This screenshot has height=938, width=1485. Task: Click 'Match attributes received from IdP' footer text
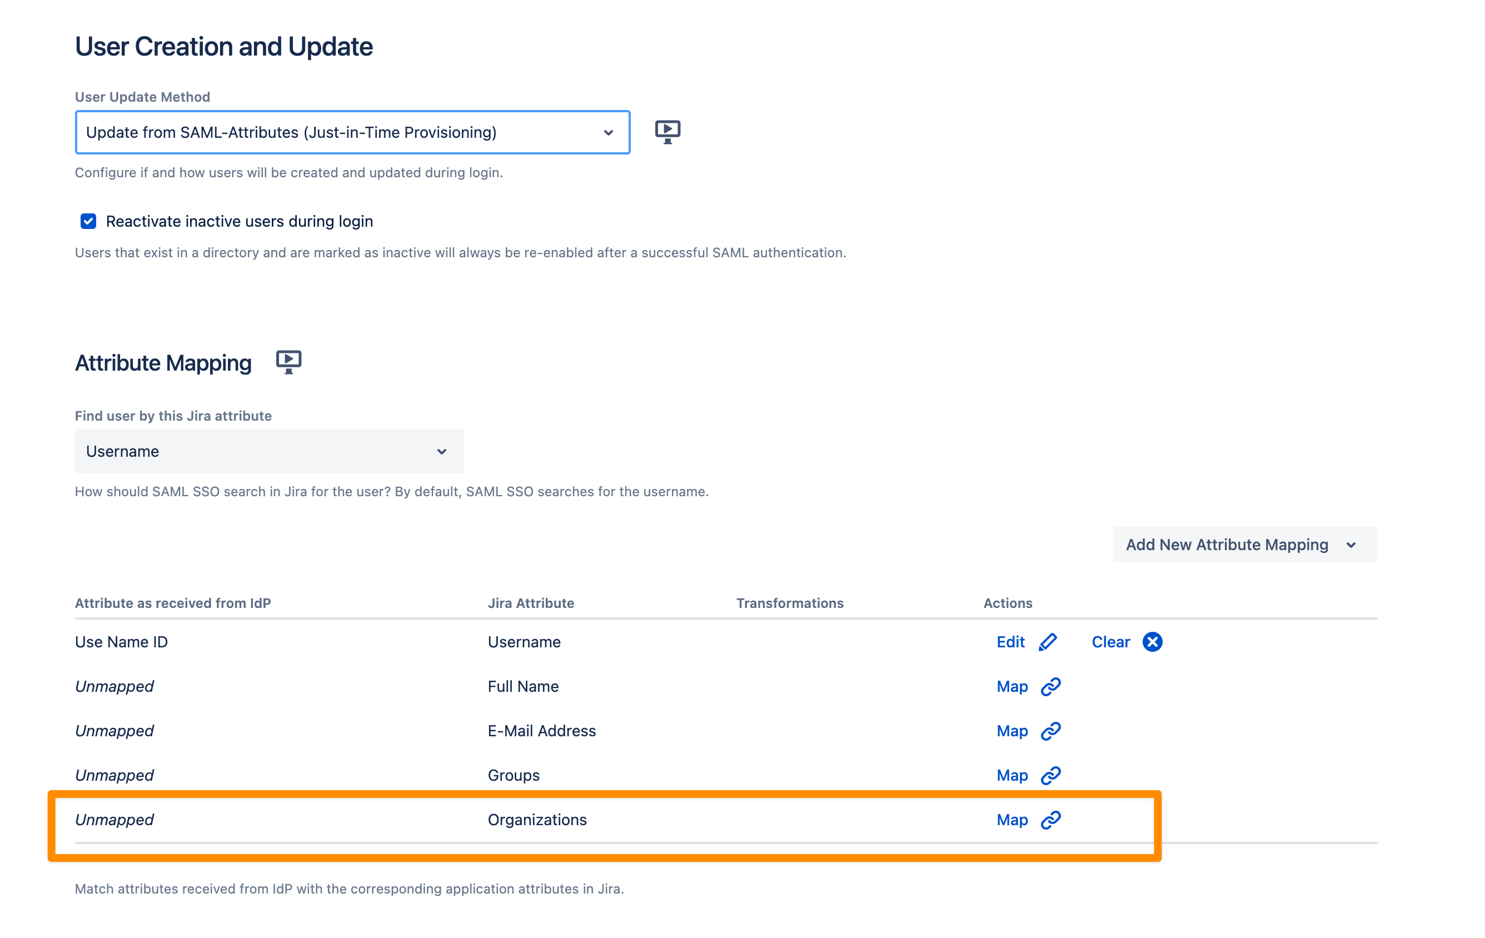pos(350,889)
